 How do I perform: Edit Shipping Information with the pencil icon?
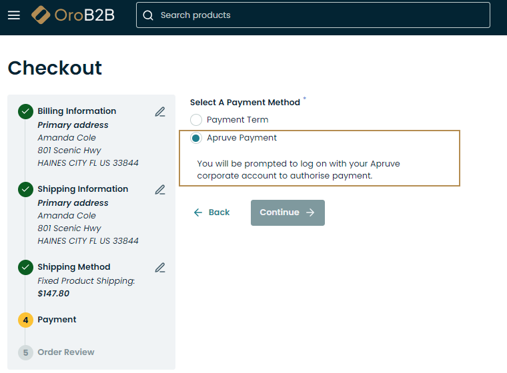[x=160, y=190]
